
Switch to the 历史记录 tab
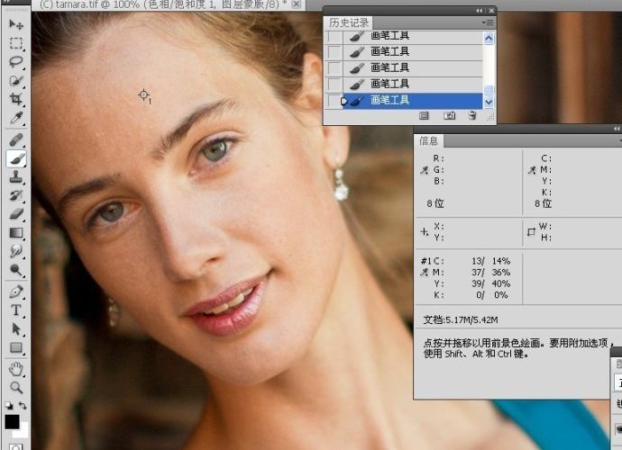(349, 23)
